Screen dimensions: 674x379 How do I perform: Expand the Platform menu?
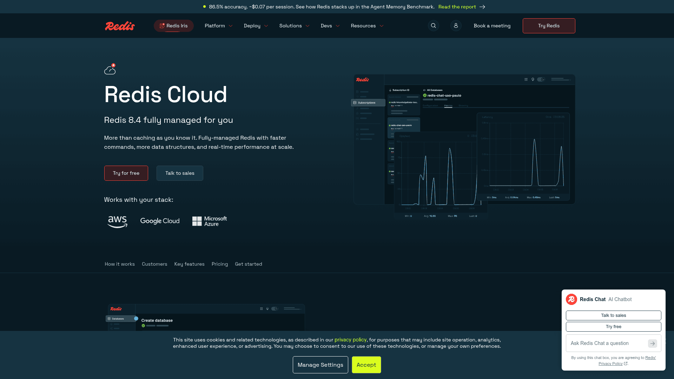click(219, 26)
